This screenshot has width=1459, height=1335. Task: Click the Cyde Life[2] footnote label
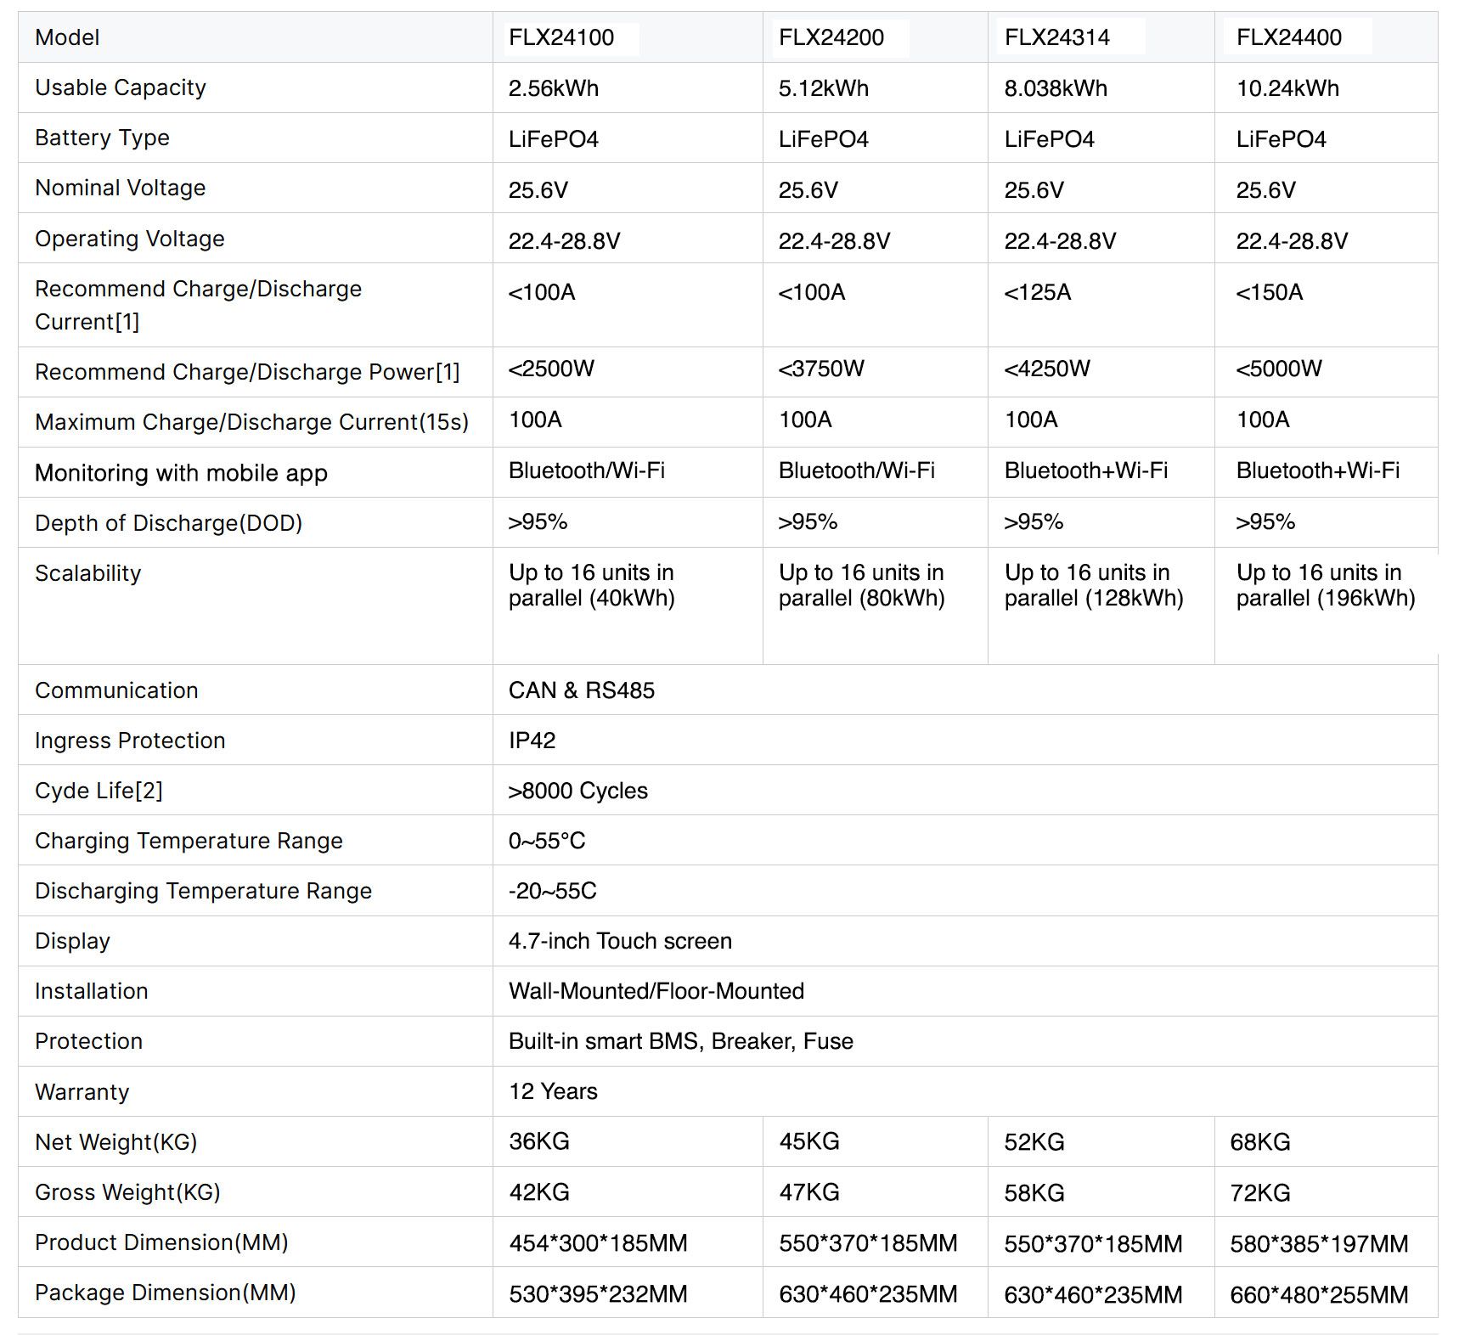99,791
